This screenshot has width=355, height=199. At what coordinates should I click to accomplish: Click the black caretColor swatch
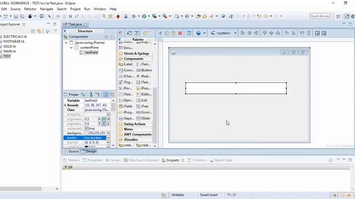(x=87, y=146)
